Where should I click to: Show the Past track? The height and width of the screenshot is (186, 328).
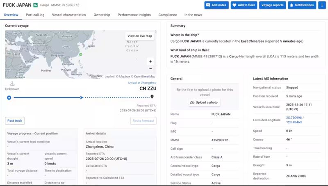coord(15,120)
